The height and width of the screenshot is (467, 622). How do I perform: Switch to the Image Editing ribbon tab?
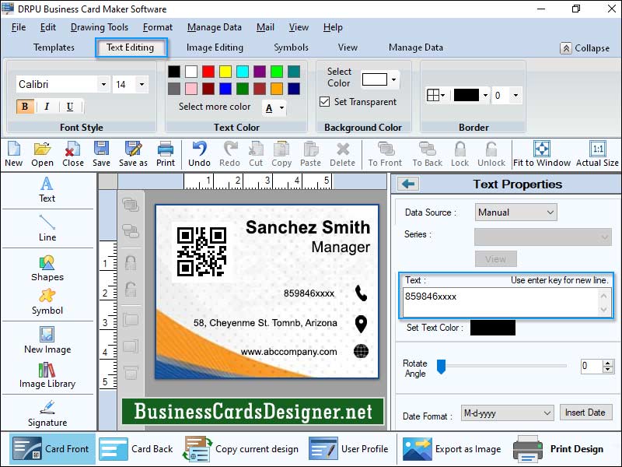point(215,47)
